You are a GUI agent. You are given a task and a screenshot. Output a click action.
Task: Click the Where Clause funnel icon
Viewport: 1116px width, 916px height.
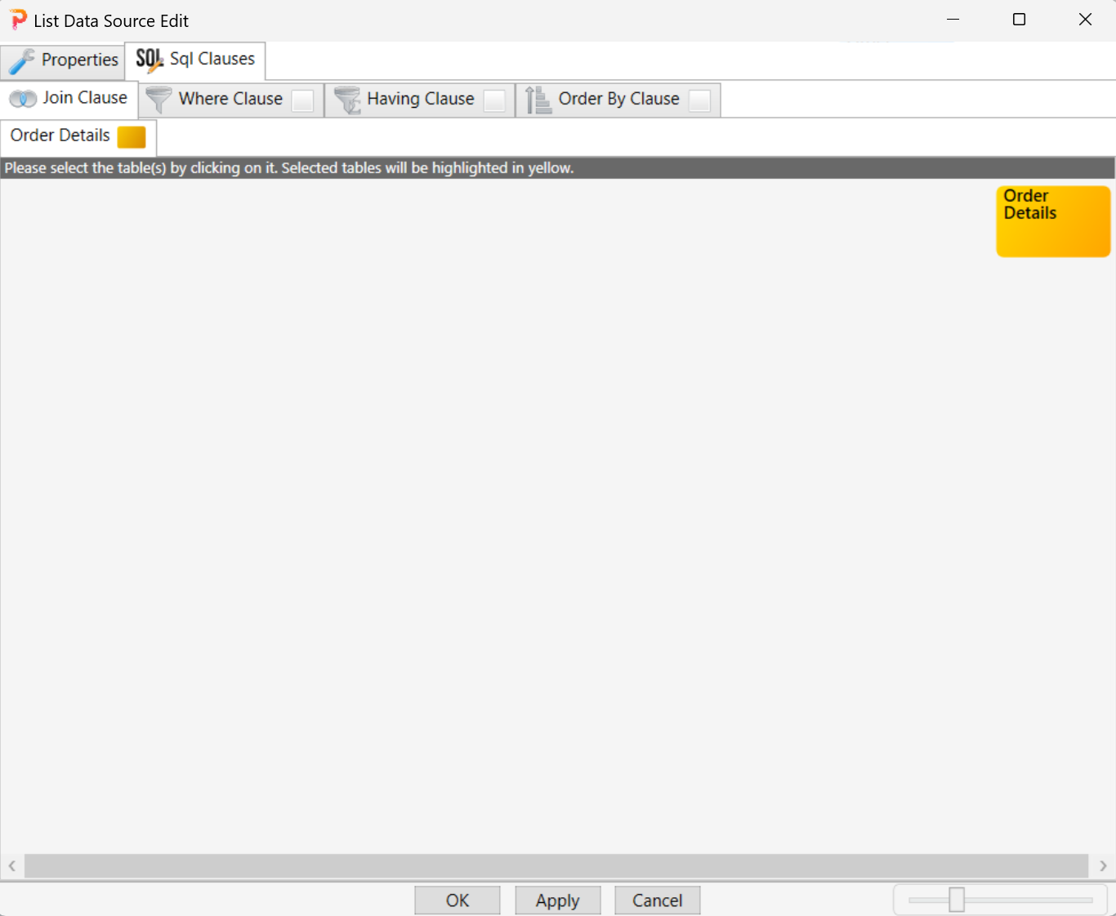click(158, 100)
